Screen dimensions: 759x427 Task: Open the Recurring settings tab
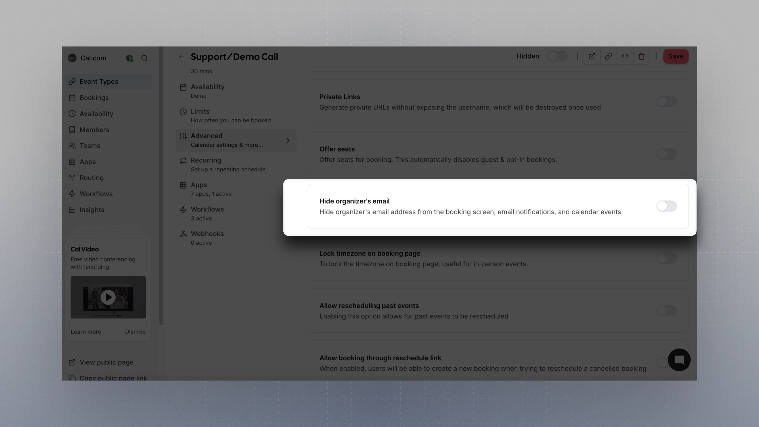pyautogui.click(x=206, y=160)
